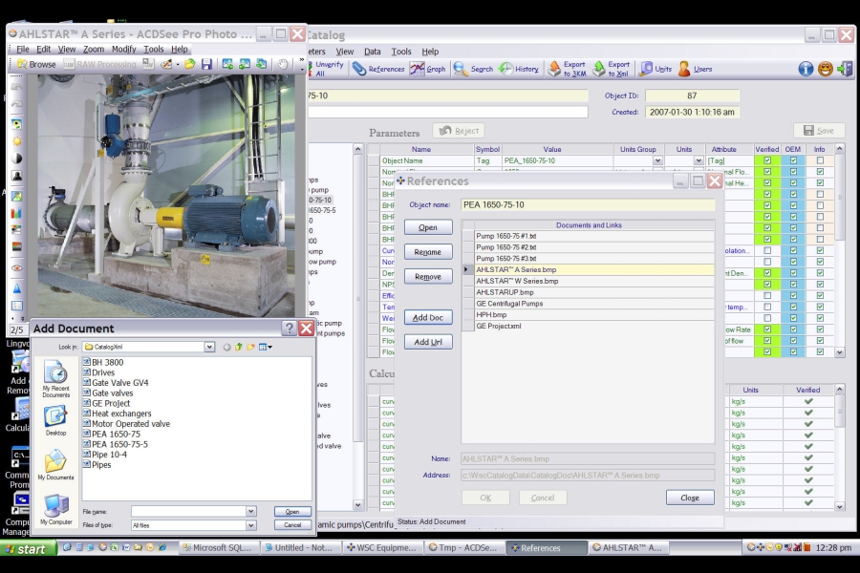Toggle Info checkbox in the tDen... row
The image size is (860, 573).
click(820, 273)
